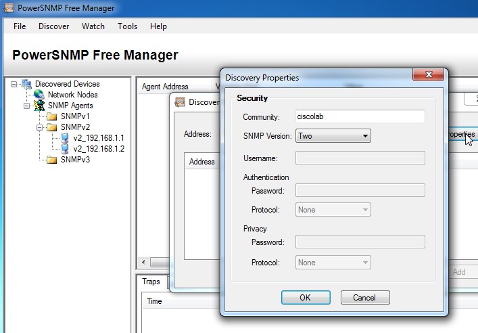This screenshot has width=478, height=333.
Task: Click the Username input field
Action: coord(360,158)
